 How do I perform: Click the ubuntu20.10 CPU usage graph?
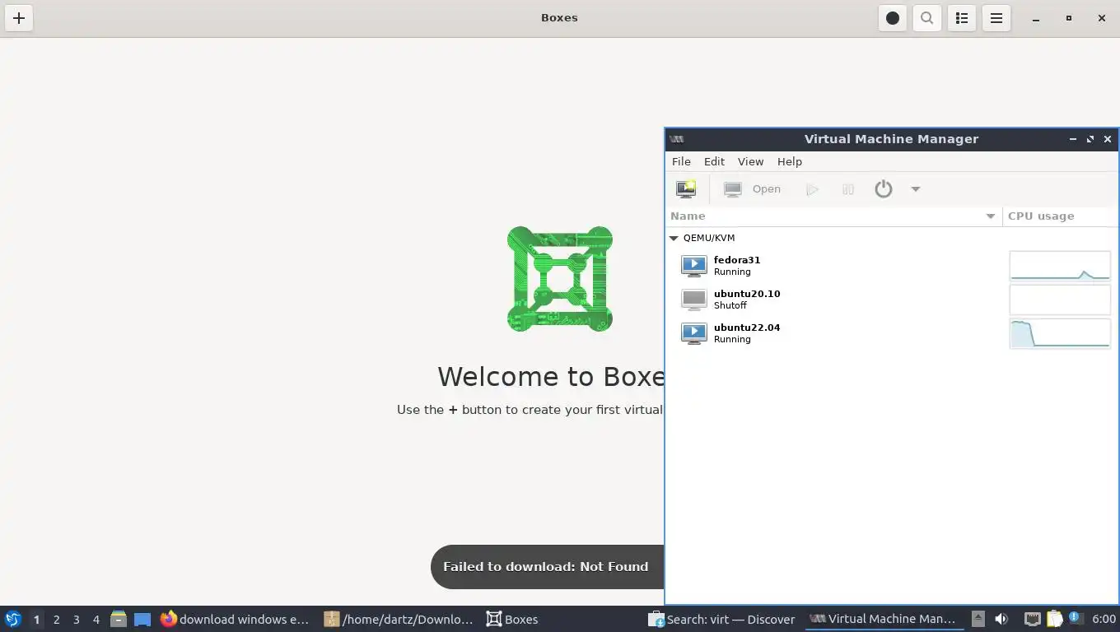click(x=1060, y=300)
